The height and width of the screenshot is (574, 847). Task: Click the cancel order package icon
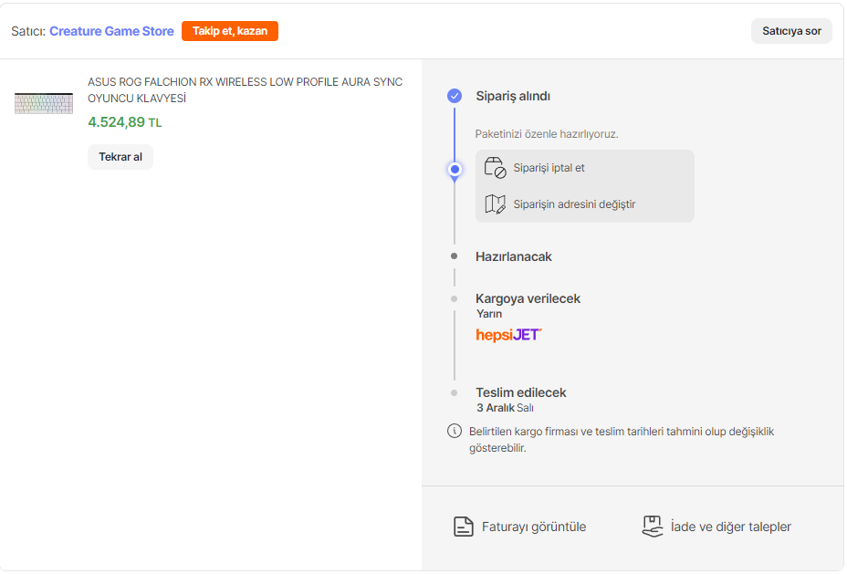pyautogui.click(x=495, y=168)
